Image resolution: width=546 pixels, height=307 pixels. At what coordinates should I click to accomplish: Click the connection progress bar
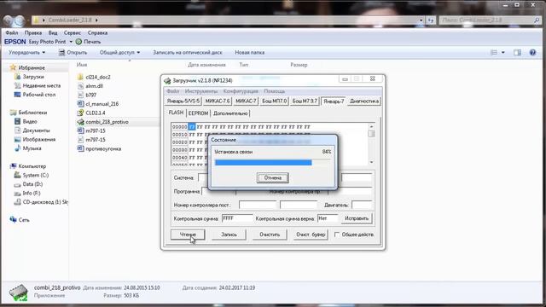(272, 163)
